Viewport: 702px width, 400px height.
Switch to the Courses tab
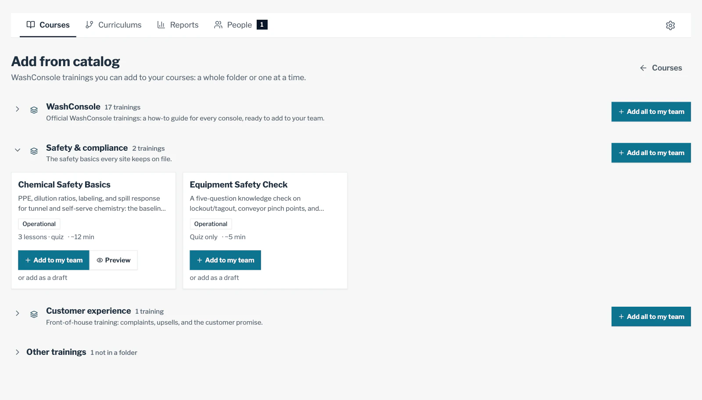click(x=48, y=25)
